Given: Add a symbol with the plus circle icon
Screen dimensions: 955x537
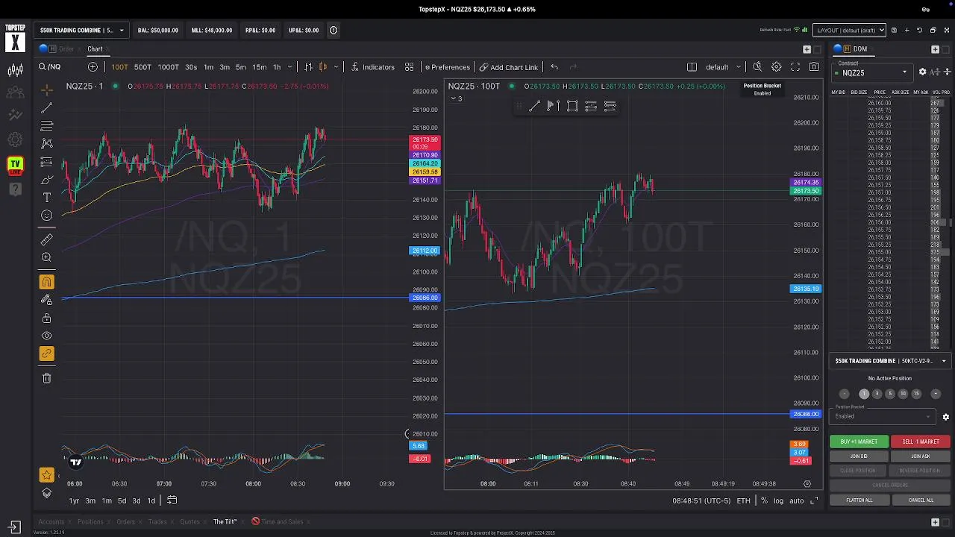Looking at the screenshot, I should point(93,67).
